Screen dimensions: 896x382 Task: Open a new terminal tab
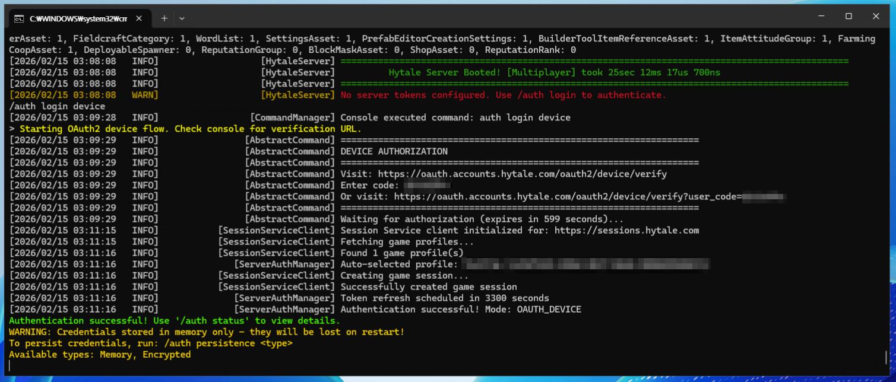[164, 18]
